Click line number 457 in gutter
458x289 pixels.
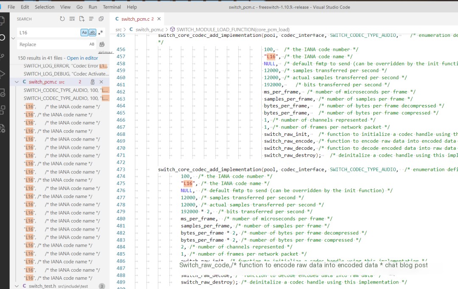coord(120,57)
